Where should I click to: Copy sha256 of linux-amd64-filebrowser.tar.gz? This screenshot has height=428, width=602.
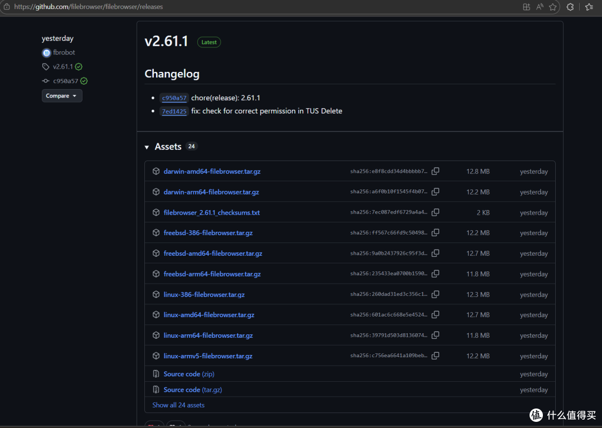click(435, 315)
